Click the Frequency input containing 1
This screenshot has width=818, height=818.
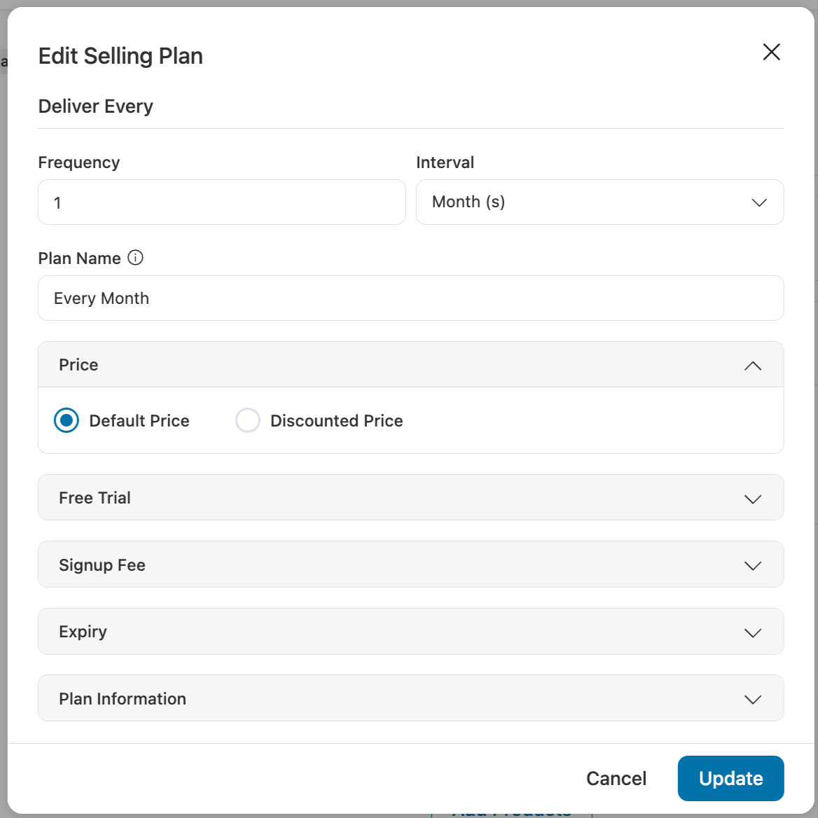(221, 202)
